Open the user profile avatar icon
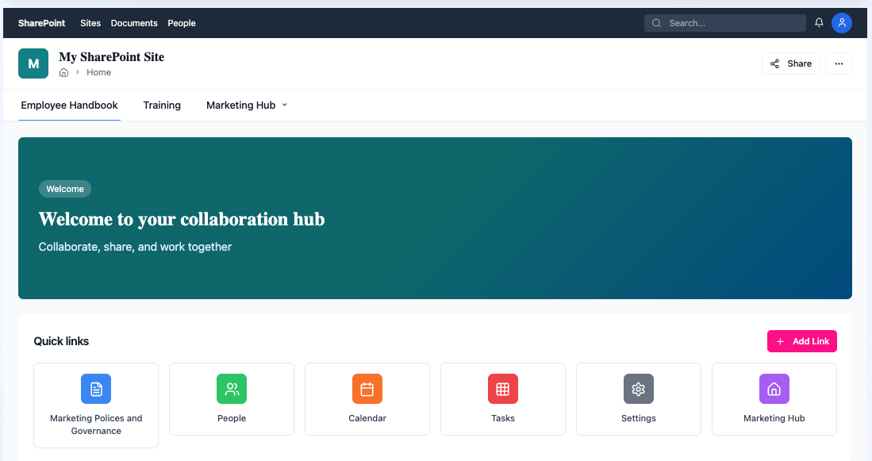The image size is (872, 461). [x=842, y=22]
